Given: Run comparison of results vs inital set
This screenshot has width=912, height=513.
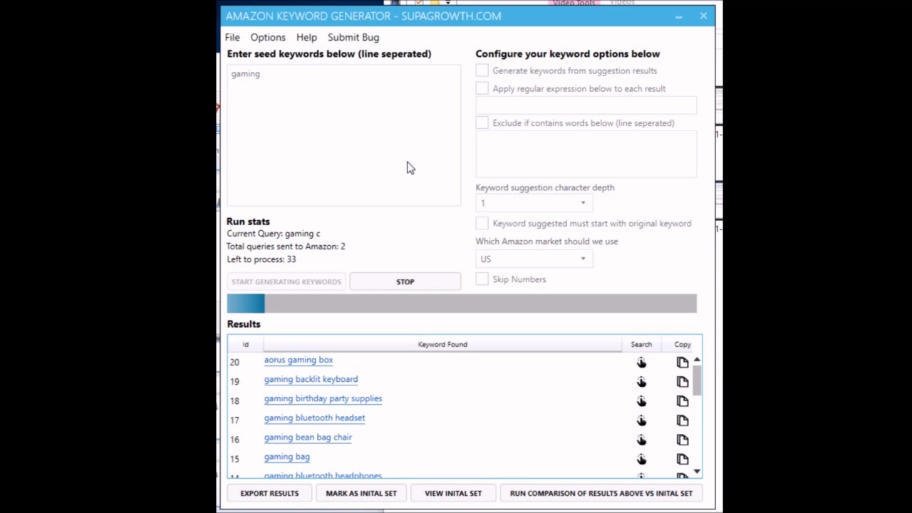Looking at the screenshot, I should tap(601, 493).
